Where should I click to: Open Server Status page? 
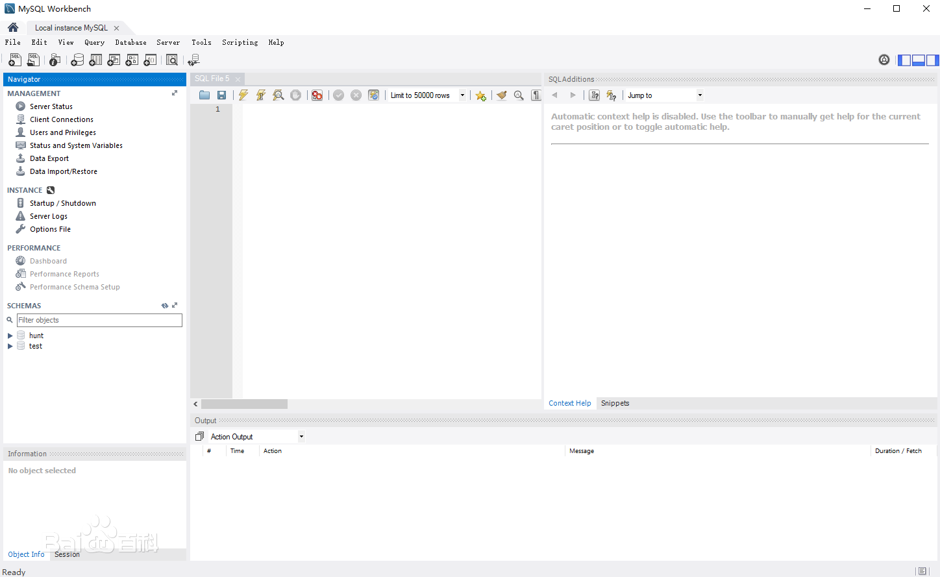click(51, 106)
